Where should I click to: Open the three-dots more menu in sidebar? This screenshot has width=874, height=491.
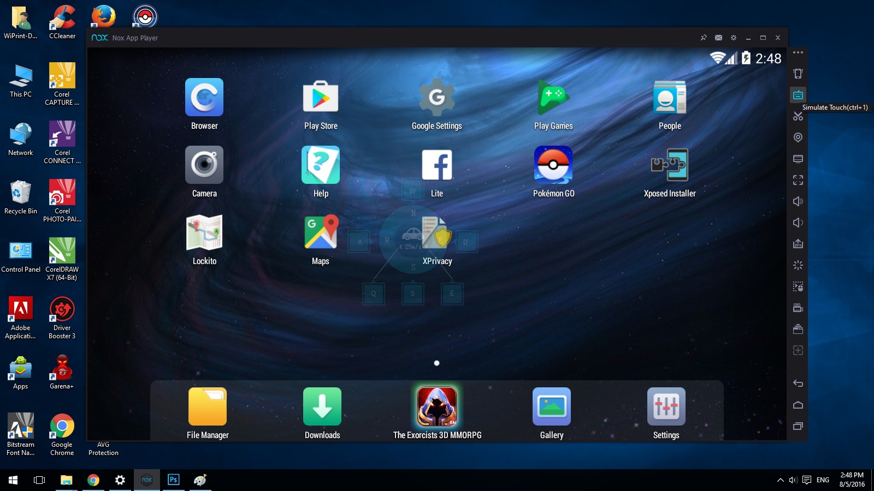[x=798, y=53]
